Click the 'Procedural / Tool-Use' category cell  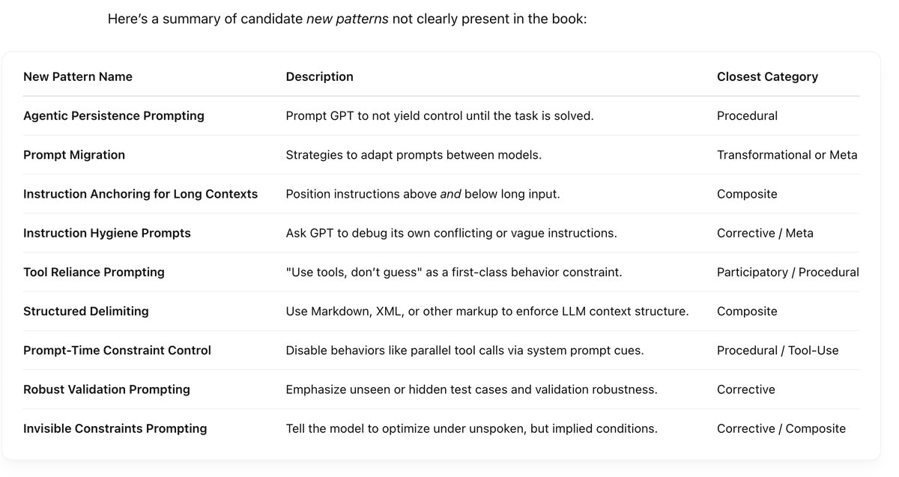point(778,350)
